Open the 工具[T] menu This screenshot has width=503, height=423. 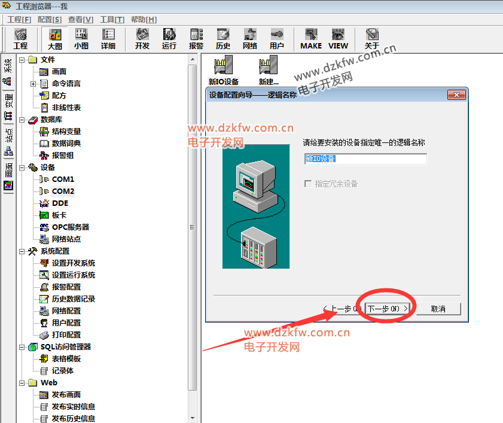pyautogui.click(x=112, y=20)
